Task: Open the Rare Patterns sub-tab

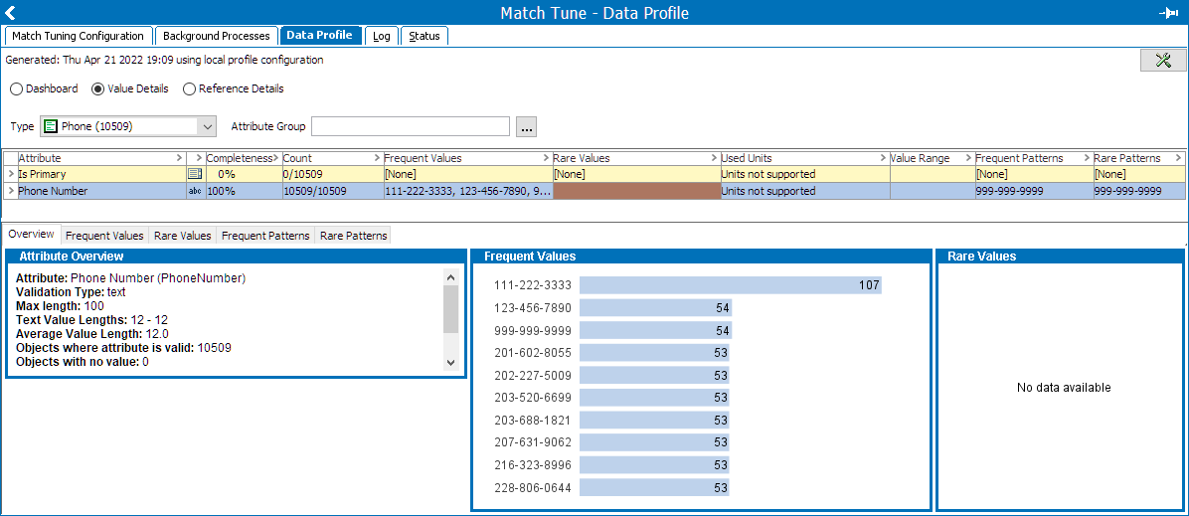Action: click(x=352, y=236)
